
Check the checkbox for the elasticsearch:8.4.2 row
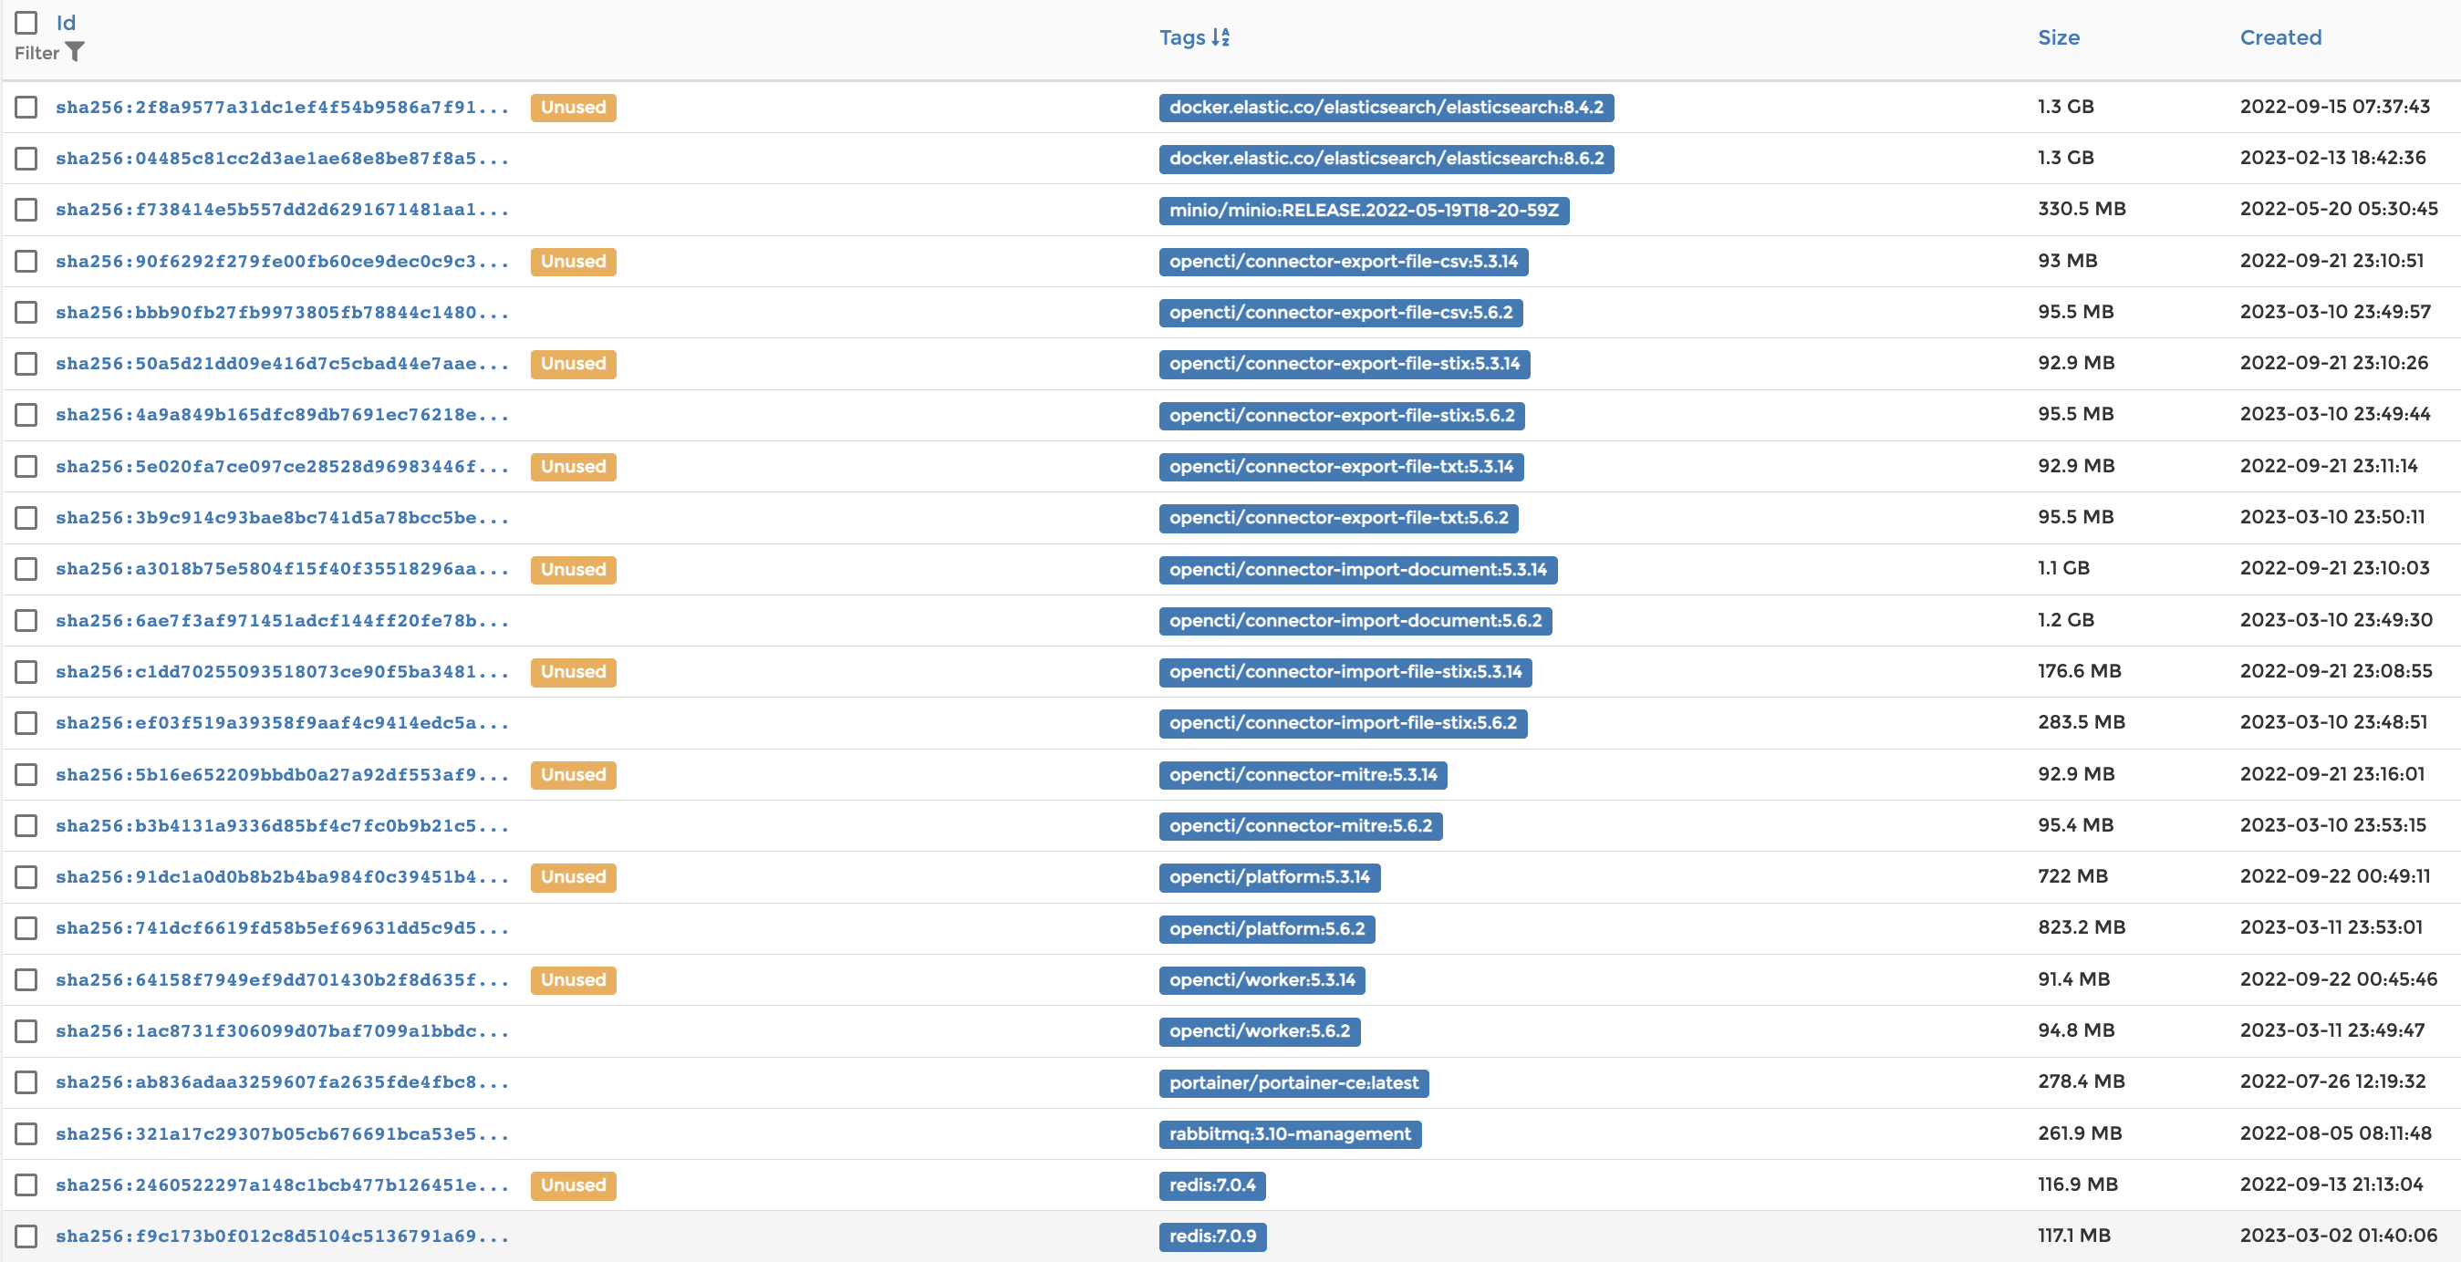[x=25, y=107]
